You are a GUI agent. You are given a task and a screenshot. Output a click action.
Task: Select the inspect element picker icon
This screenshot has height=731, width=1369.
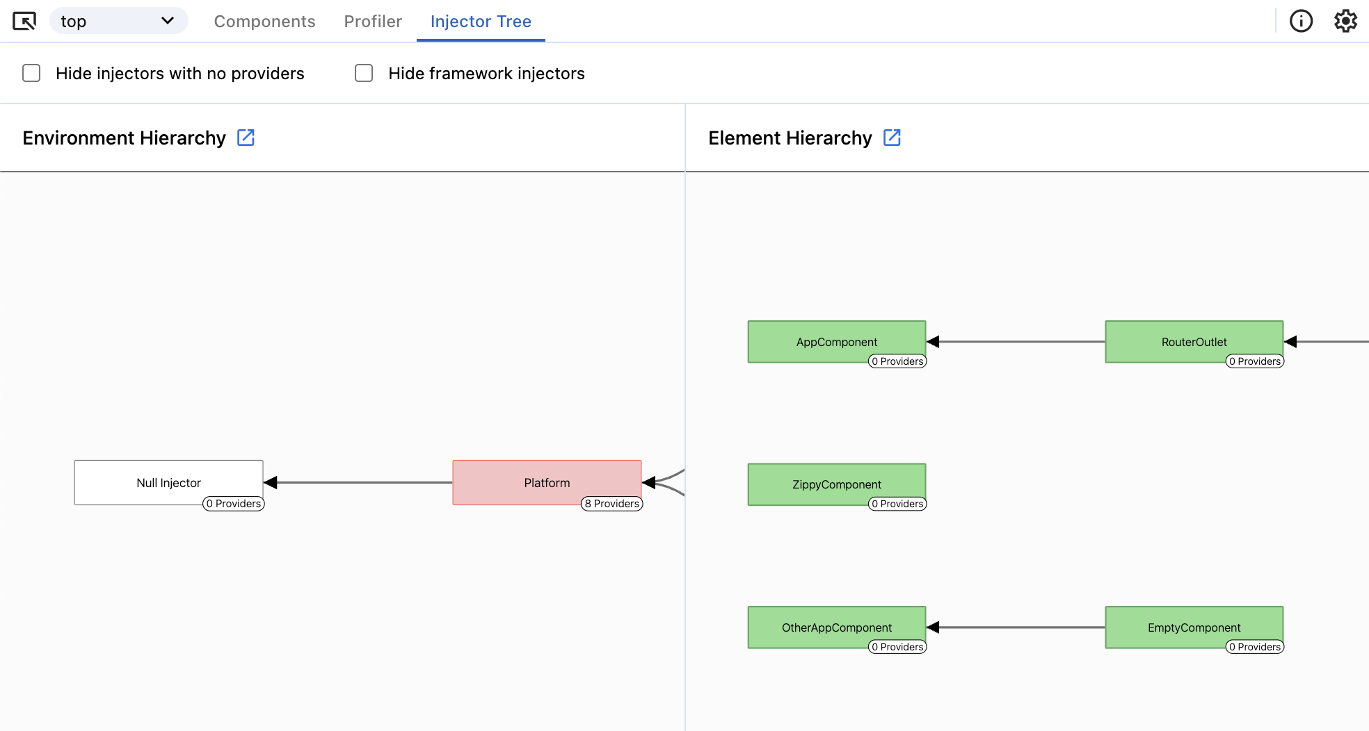click(x=25, y=21)
